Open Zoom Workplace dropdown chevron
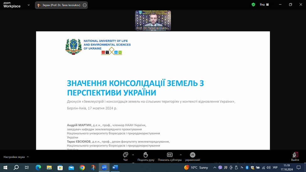Image resolution: width=306 pixels, height=172 pixels. [29, 5]
